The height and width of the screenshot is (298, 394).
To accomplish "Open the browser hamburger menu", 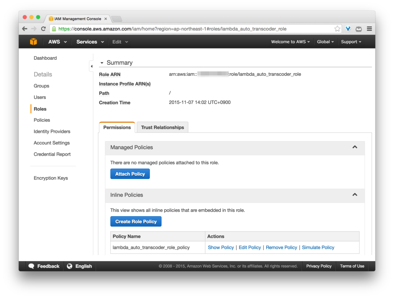I will coord(369,29).
